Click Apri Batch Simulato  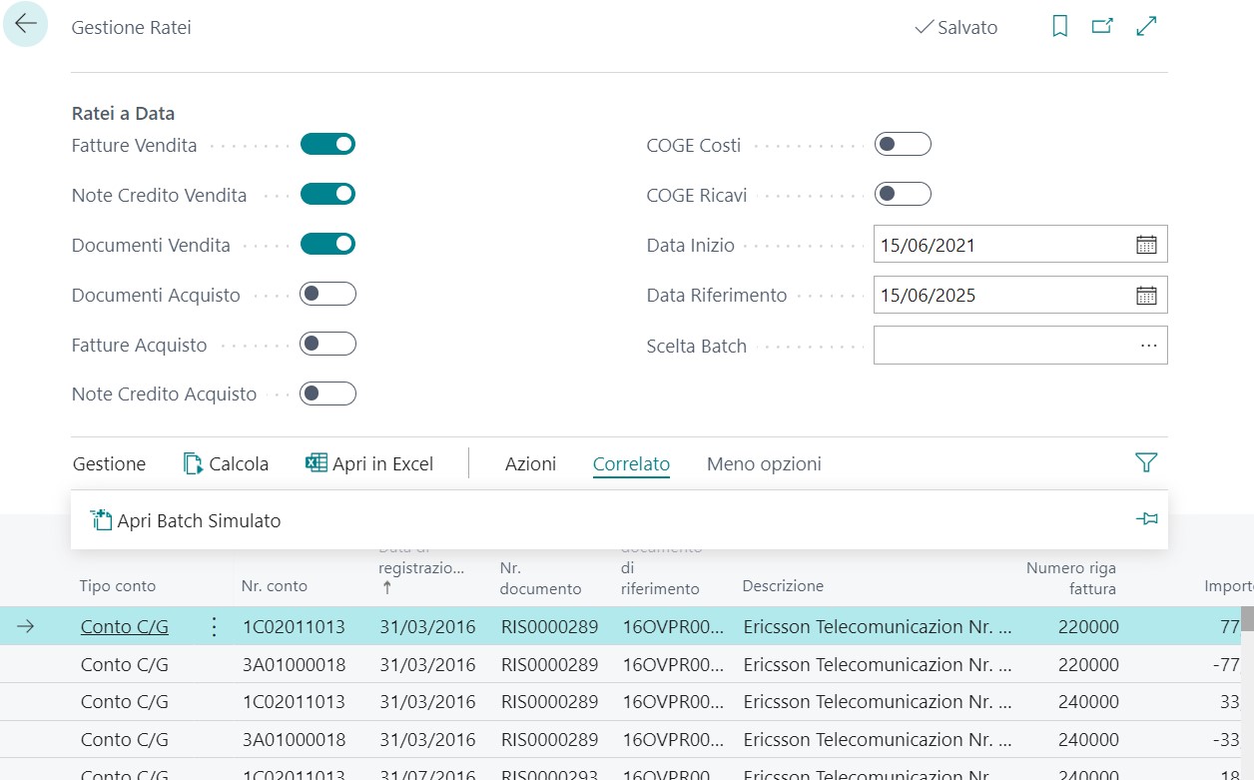pos(186,520)
